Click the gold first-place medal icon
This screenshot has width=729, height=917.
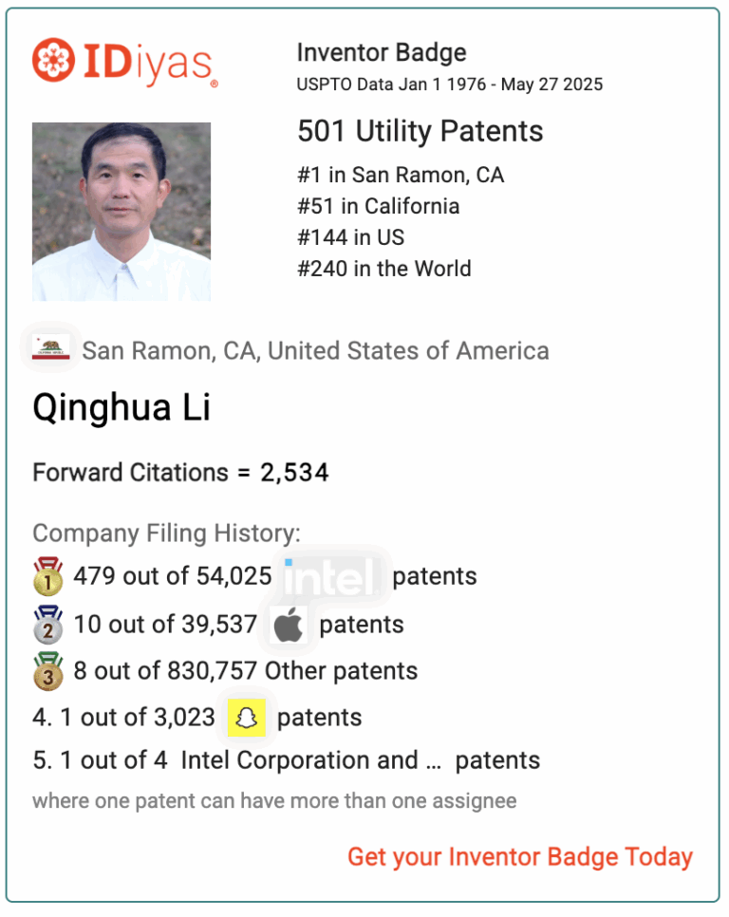pyautogui.click(x=48, y=576)
